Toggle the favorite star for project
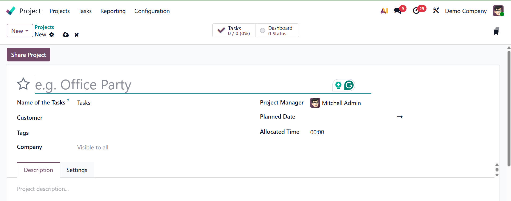511x201 pixels. pyautogui.click(x=23, y=84)
